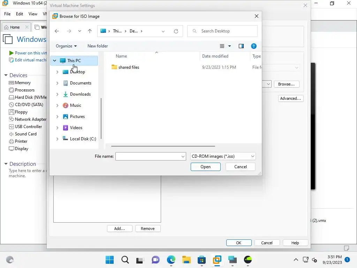Open the View menu in VMware
The height and width of the screenshot is (268, 357).
pos(33,14)
